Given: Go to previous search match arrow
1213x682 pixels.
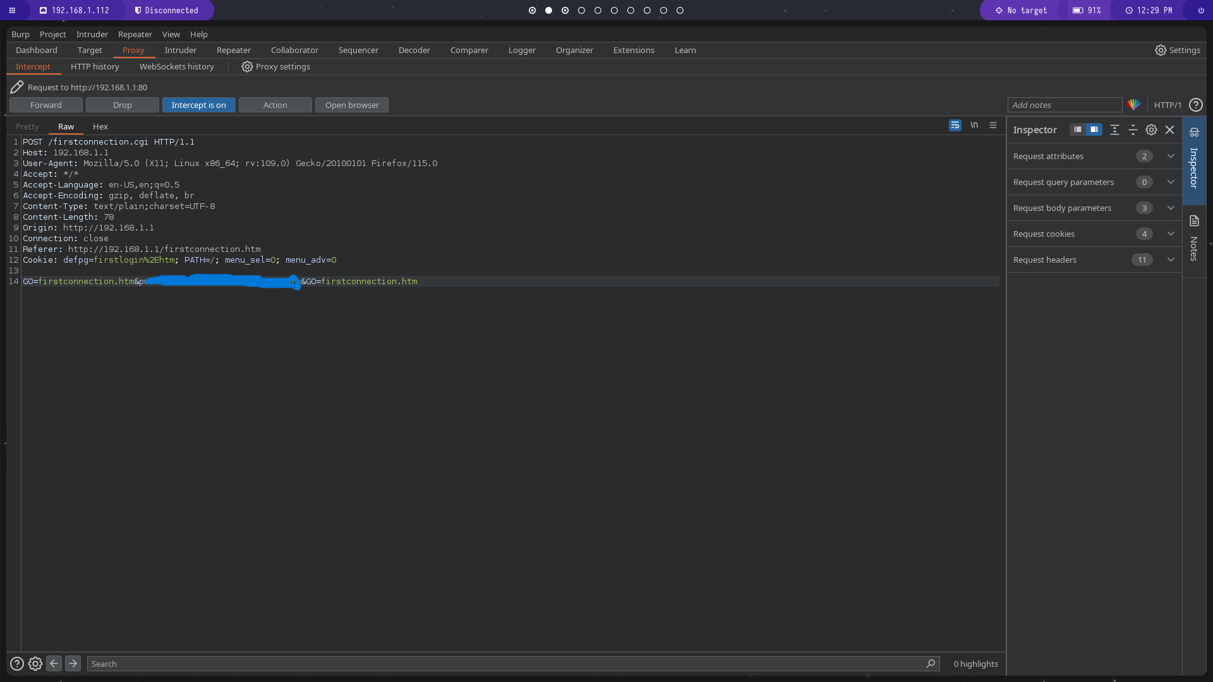Looking at the screenshot, I should (54, 663).
